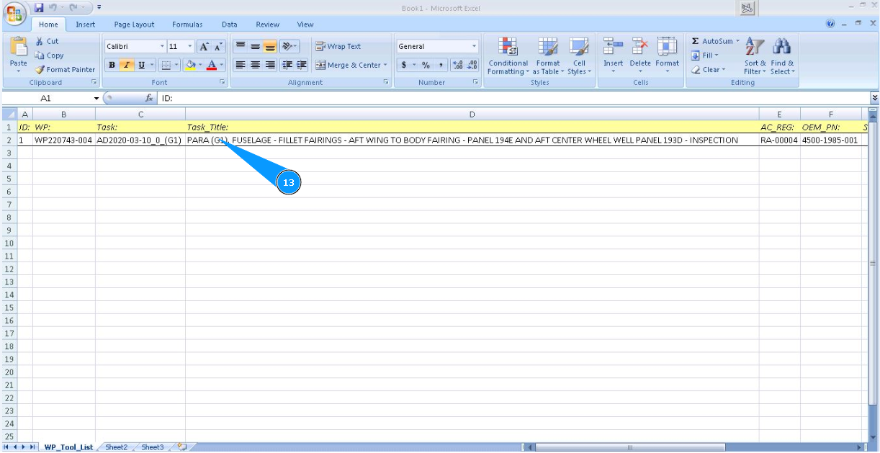Screen dimensions: 880x453
Task: Decrease cell indent
Action: pos(287,65)
